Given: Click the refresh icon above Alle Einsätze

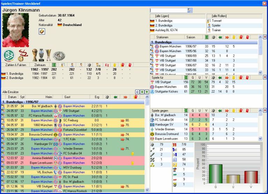Looking at the screenshot, I should [137, 92].
